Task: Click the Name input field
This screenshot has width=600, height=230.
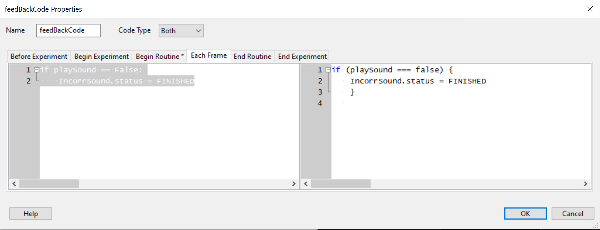Action: coord(68,30)
